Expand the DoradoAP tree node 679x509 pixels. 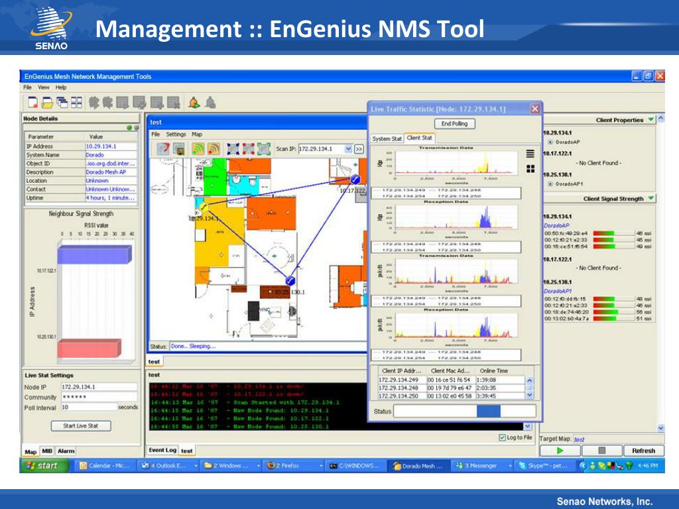coord(550,142)
